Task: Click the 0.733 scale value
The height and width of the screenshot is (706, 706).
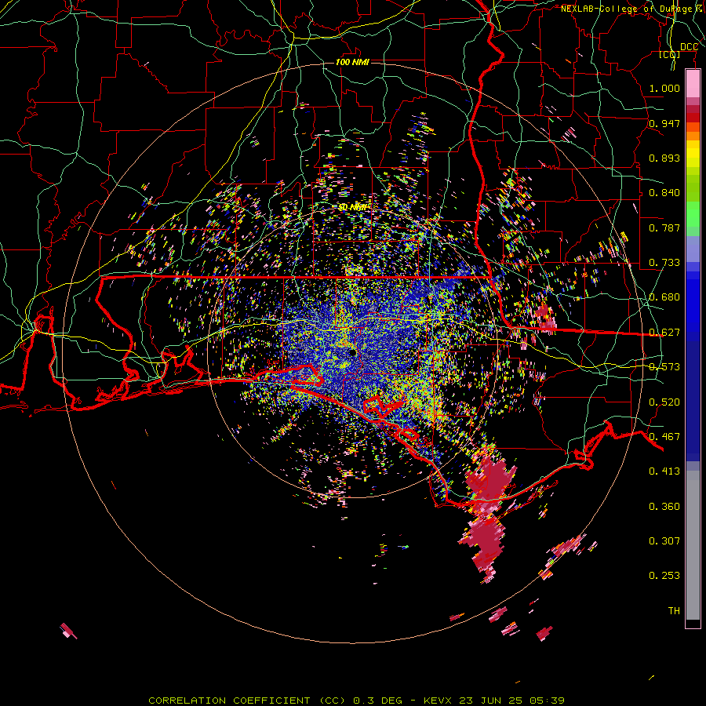Action: [x=664, y=263]
